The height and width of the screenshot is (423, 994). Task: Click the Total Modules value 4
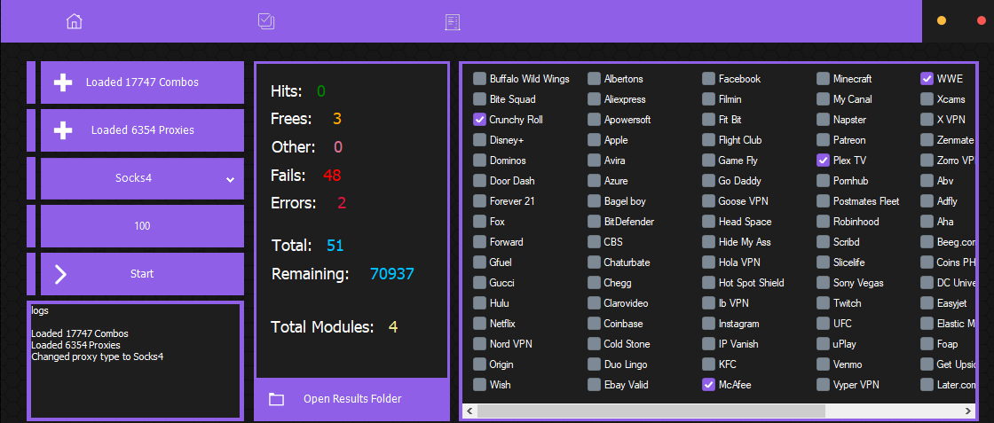[x=393, y=327]
